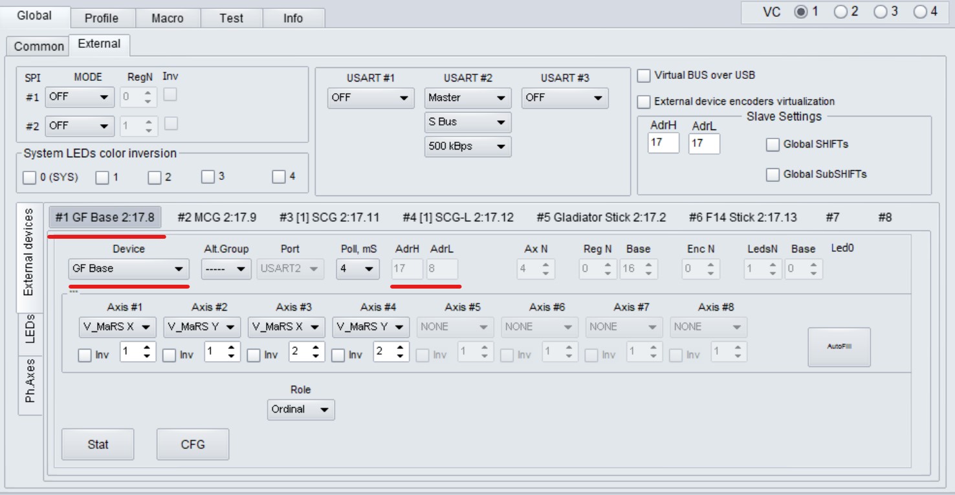Select VC radio button 2
The image size is (955, 495).
tap(841, 12)
